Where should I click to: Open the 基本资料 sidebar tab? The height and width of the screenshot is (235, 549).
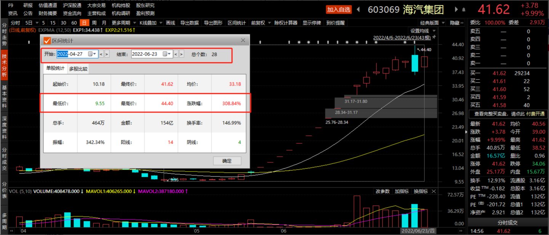click(x=4, y=96)
